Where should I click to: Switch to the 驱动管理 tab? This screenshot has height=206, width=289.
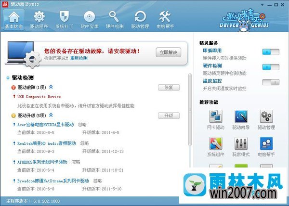[140, 20]
